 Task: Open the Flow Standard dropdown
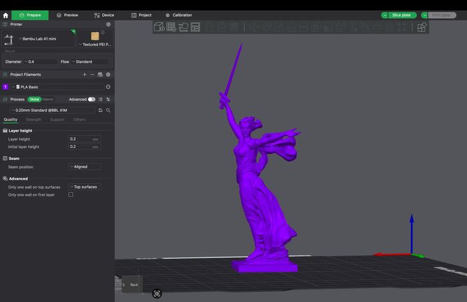pos(90,62)
